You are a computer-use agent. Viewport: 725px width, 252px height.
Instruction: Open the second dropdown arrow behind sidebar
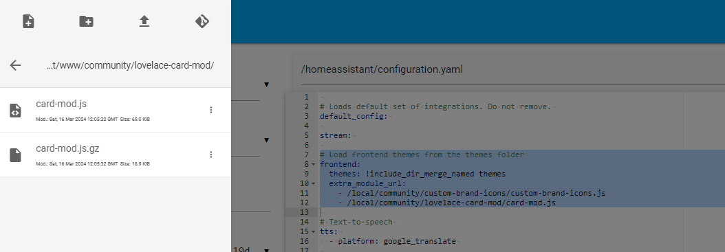coord(266,140)
